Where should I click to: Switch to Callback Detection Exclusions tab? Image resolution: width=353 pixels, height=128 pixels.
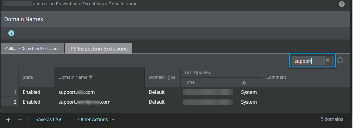click(x=32, y=48)
